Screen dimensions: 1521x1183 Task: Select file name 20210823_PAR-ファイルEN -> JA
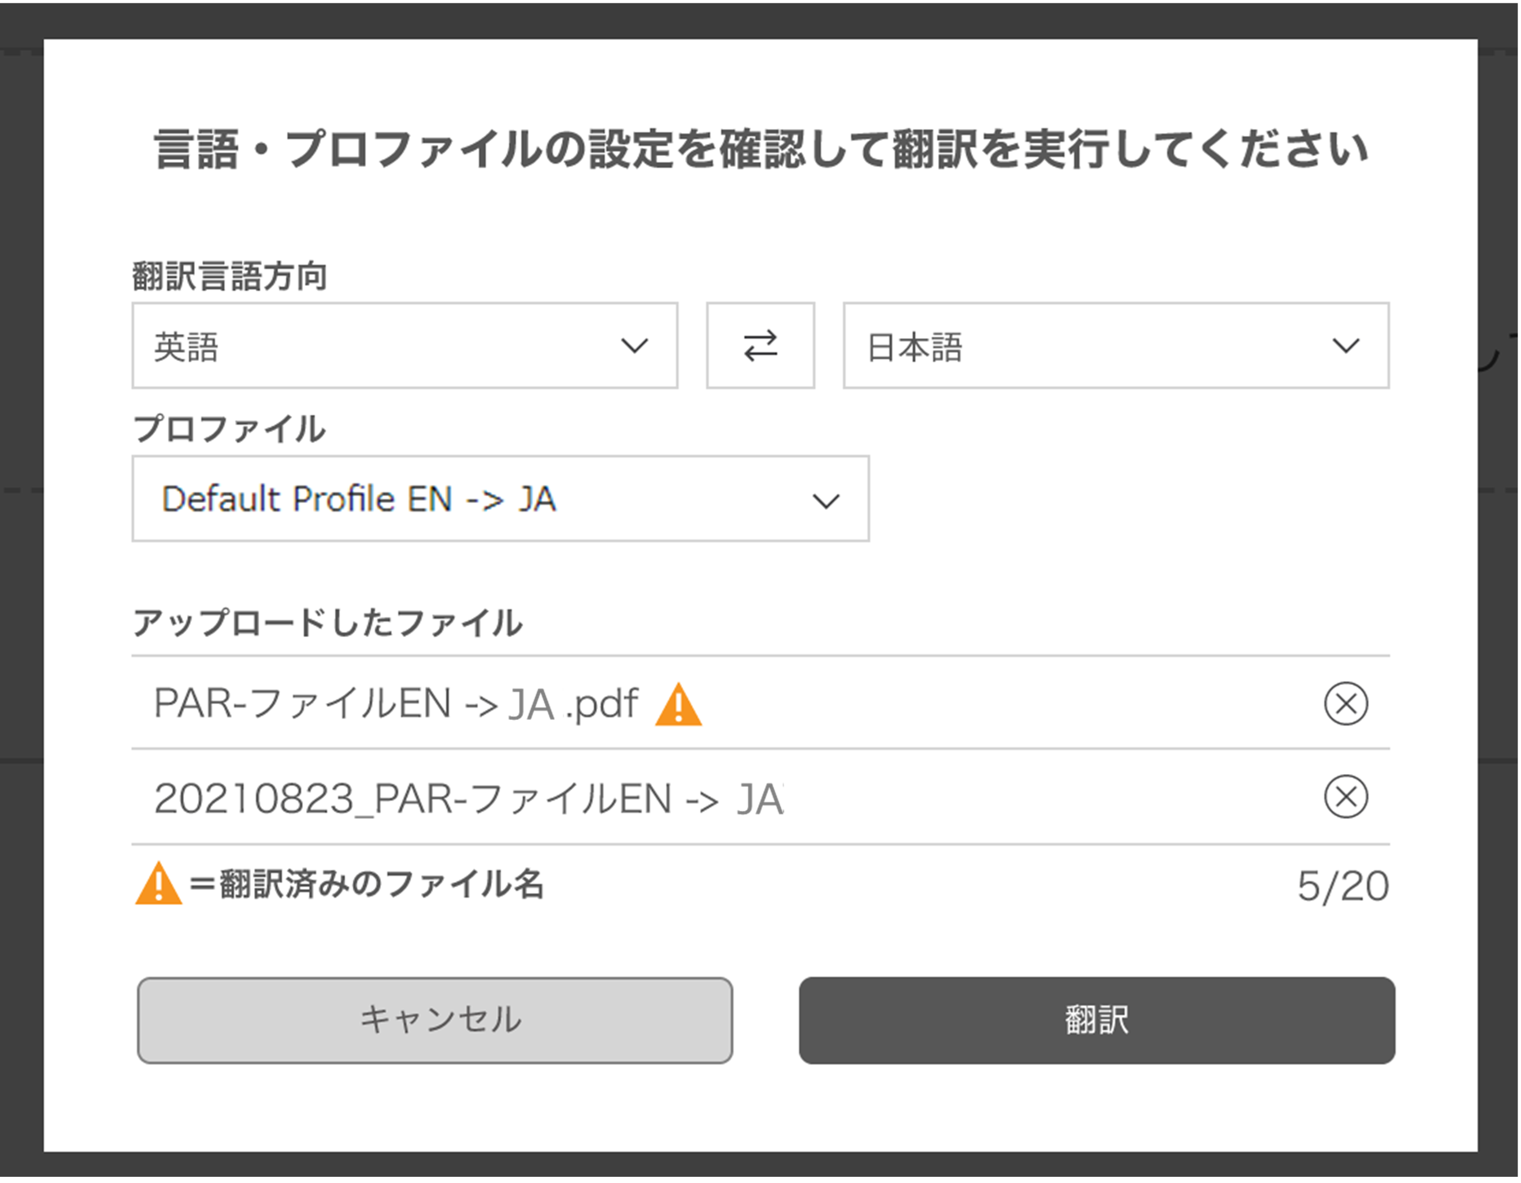click(x=469, y=798)
